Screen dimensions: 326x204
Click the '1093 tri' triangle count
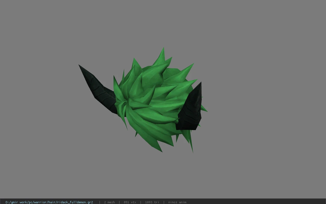point(152,202)
